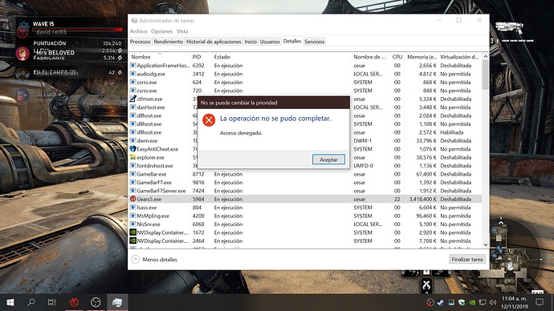This screenshot has height=311, width=554.
Task: Sort by the Nombre de usuario header
Action: point(369,57)
